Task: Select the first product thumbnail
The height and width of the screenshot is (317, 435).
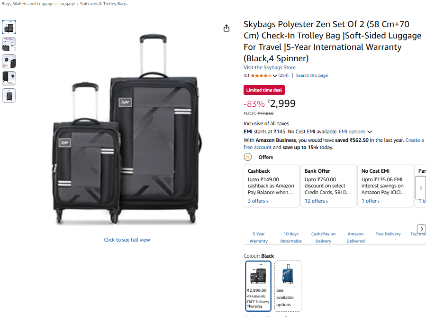Action: 9,27
